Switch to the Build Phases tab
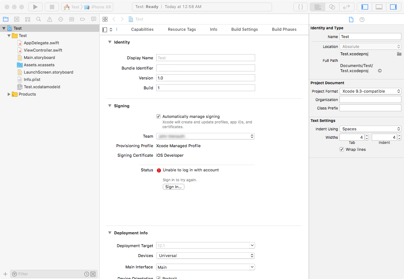This screenshot has height=279, width=404. click(x=284, y=29)
